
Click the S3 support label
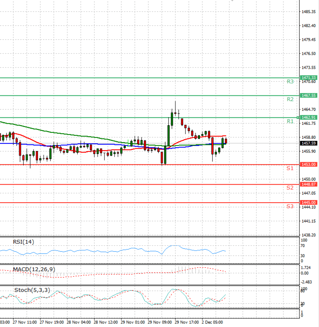290,206
